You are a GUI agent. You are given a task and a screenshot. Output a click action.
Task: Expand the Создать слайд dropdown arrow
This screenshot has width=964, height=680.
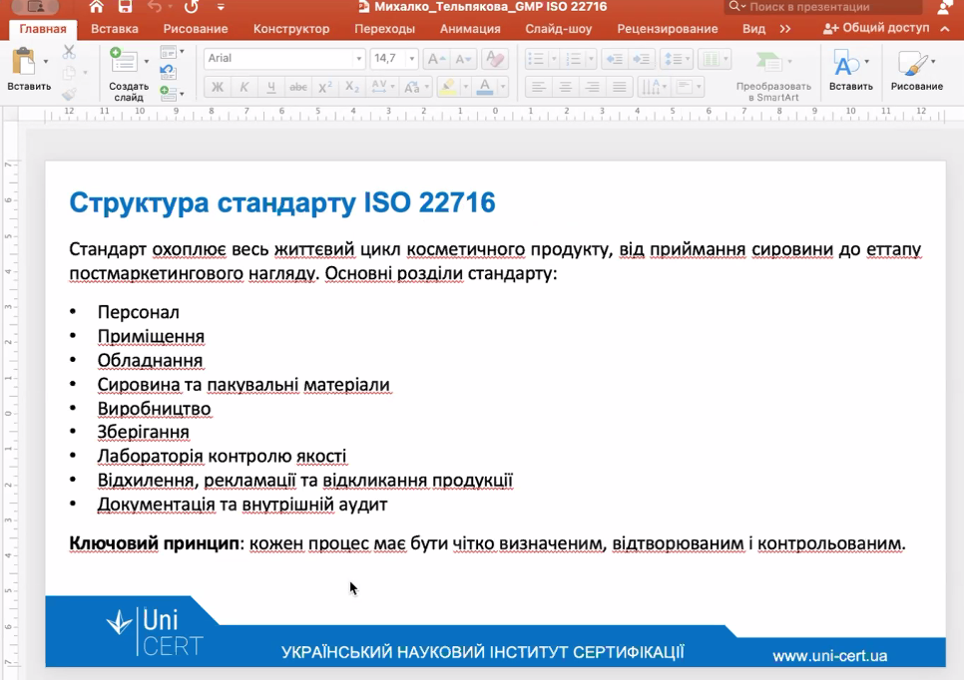(x=147, y=61)
